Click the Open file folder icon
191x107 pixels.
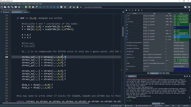click(x=5, y=7)
